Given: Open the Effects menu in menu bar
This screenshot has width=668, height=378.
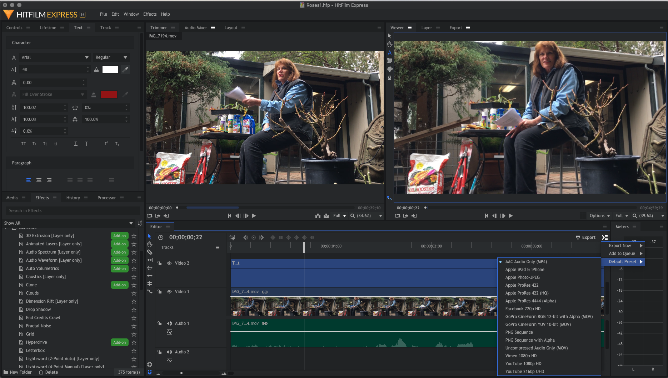Looking at the screenshot, I should (x=150, y=14).
